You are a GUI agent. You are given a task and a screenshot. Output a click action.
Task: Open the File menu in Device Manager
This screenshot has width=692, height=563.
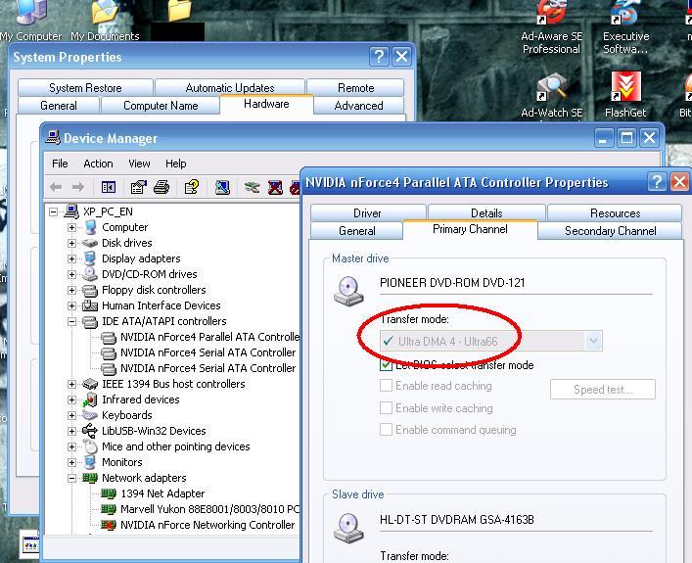click(60, 164)
